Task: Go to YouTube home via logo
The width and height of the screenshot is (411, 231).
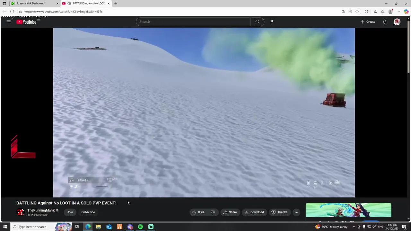Action: click(x=26, y=22)
